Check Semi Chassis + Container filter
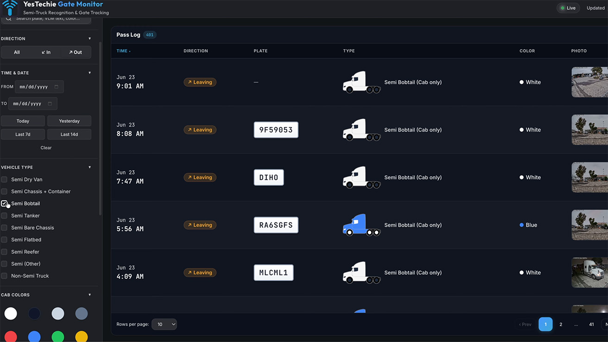The width and height of the screenshot is (608, 342). [4, 191]
